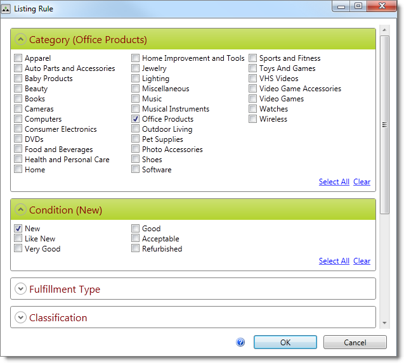The width and height of the screenshot is (404, 363).
Task: Click Select All in the Category section
Action: 334,182
